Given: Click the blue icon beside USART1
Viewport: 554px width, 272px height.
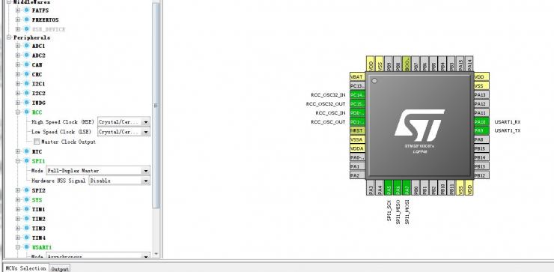Looking at the screenshot, I should pyautogui.click(x=26, y=247).
